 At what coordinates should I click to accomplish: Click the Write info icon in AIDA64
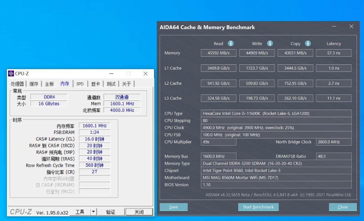[x=270, y=43]
